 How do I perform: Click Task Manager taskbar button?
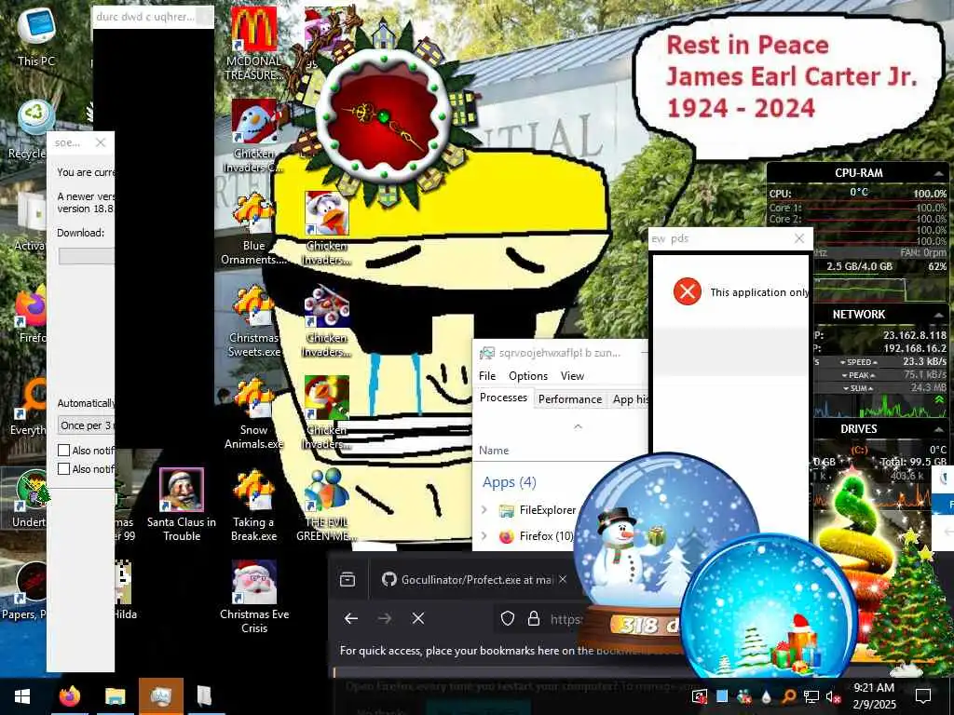tap(160, 696)
